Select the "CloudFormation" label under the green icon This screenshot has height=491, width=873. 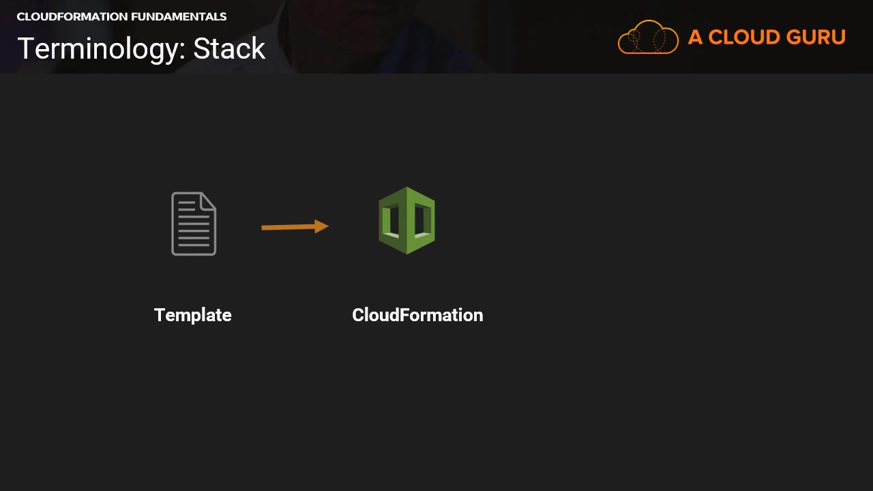click(417, 315)
